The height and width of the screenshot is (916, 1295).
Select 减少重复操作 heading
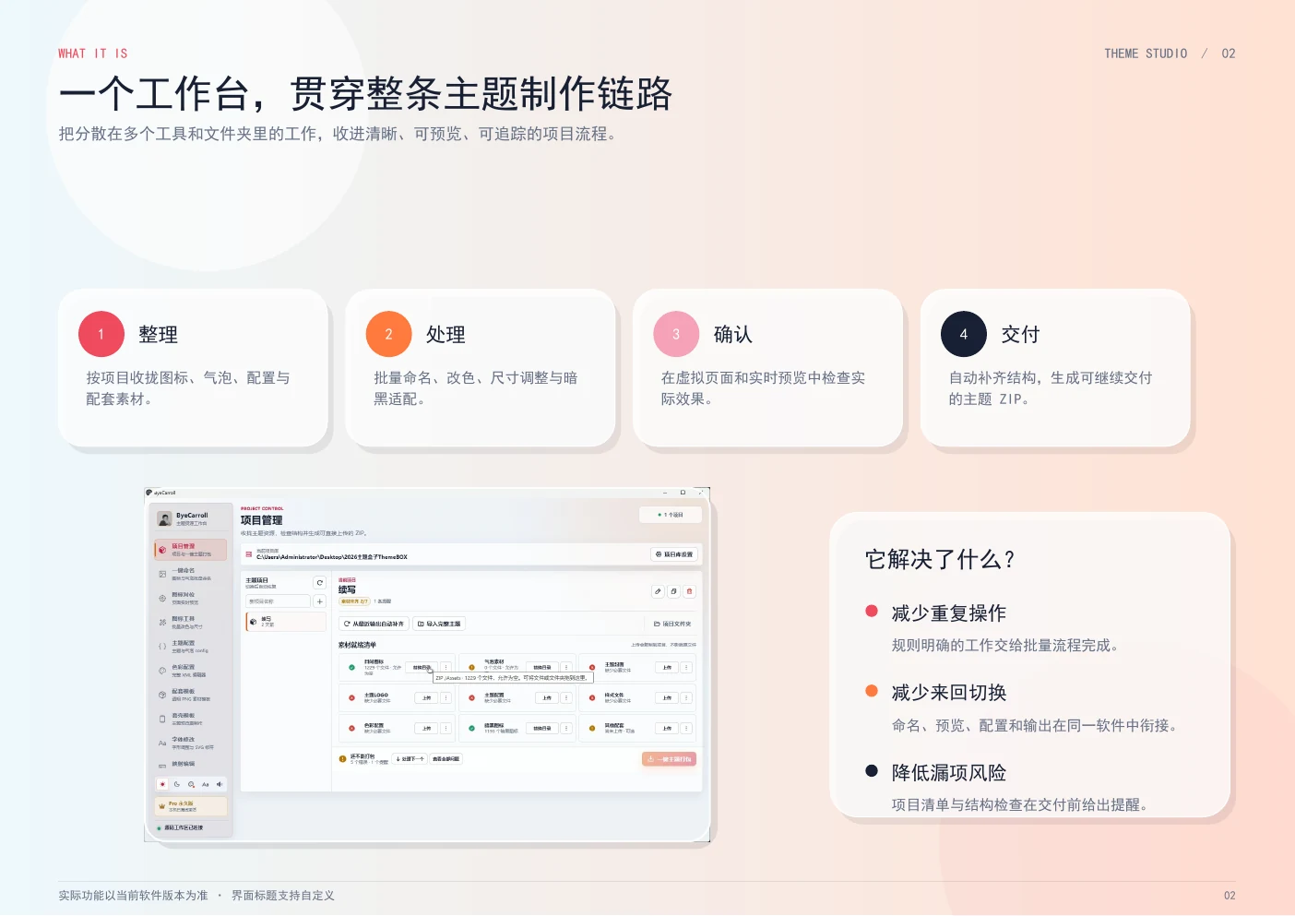click(x=949, y=613)
